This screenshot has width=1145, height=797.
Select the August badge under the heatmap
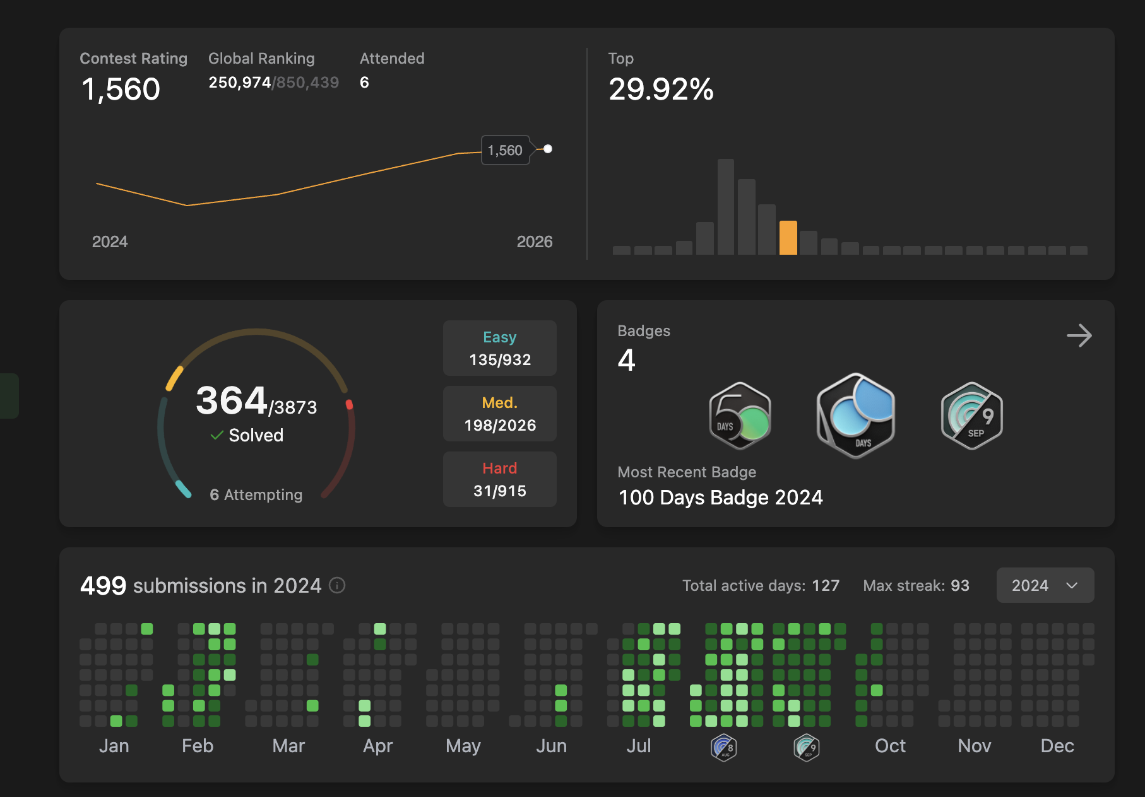coord(723,747)
